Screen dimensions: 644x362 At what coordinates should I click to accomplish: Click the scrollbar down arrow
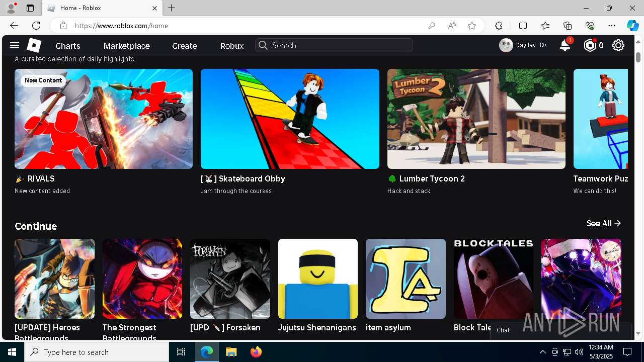(638, 334)
